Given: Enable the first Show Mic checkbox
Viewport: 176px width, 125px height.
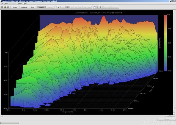Looking at the screenshot, I should pyautogui.click(x=103, y=7).
